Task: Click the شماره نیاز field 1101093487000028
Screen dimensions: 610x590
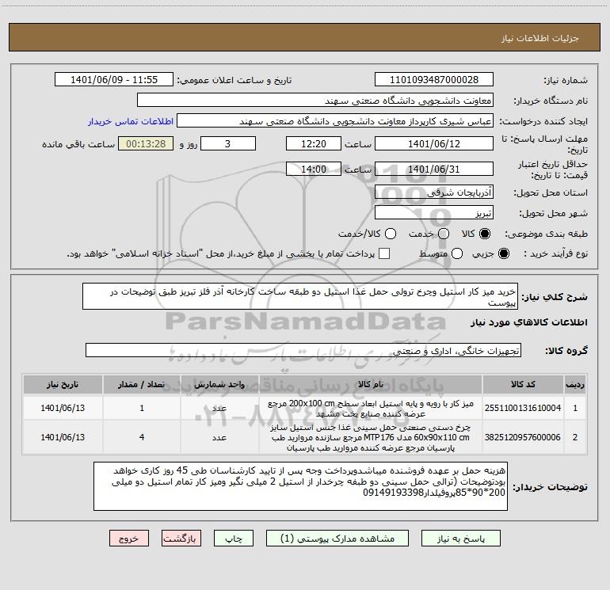Action: coord(434,80)
